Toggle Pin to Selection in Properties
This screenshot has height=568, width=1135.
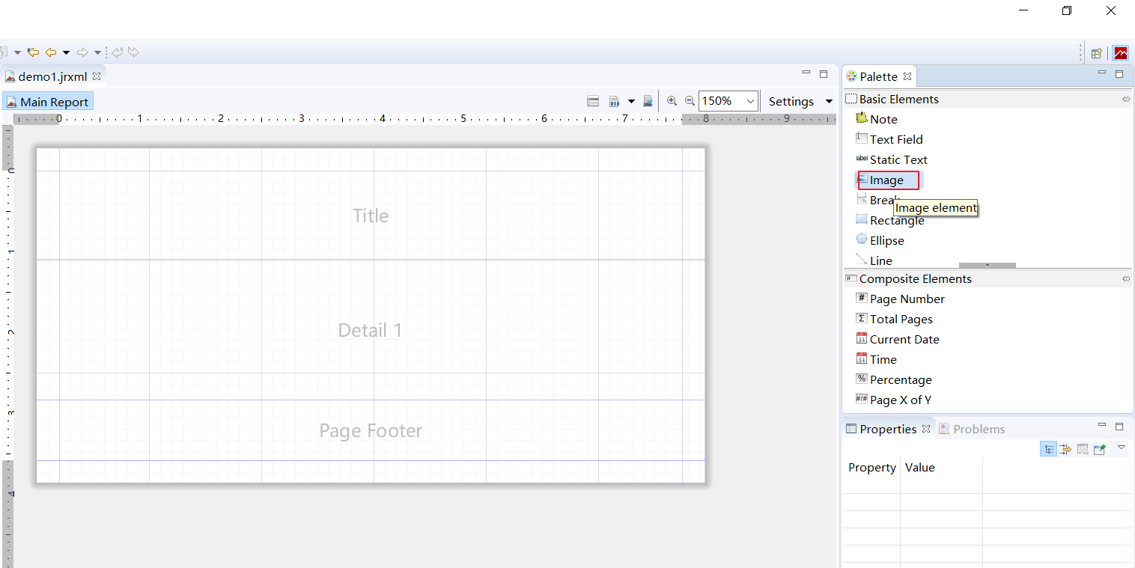[1100, 449]
